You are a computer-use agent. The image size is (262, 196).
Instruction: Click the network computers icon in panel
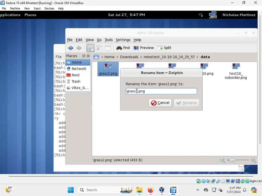tap(213, 15)
